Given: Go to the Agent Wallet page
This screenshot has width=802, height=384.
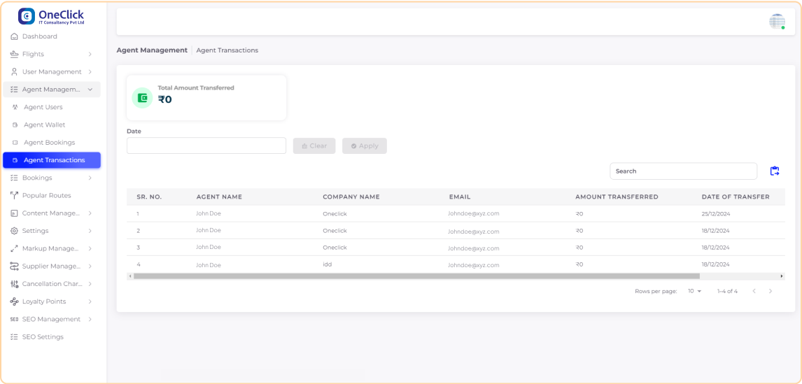Looking at the screenshot, I should 44,125.
